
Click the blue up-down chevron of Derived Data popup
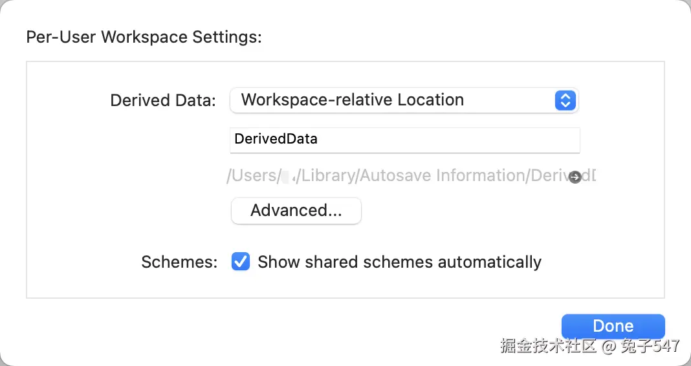565,100
